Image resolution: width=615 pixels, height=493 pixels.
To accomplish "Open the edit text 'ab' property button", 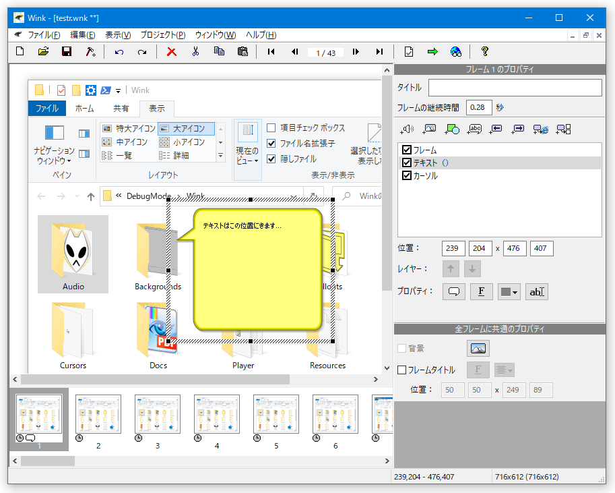I will (537, 291).
